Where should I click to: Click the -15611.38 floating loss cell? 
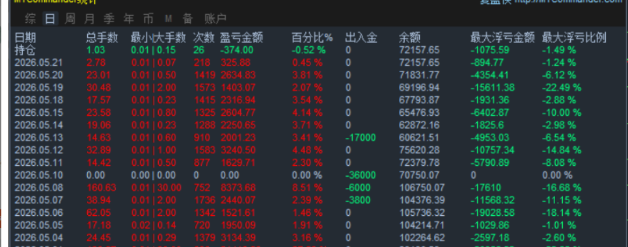(492, 87)
